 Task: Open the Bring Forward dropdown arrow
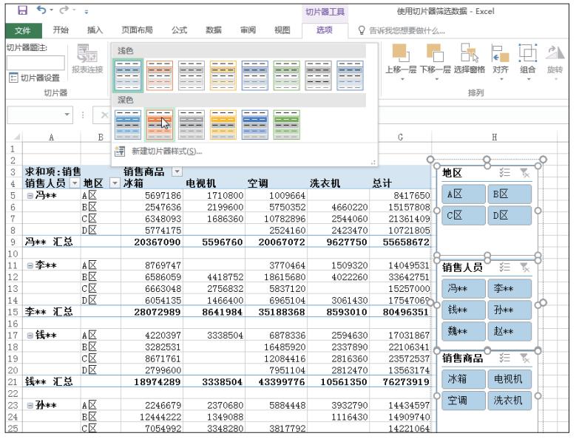tap(402, 79)
